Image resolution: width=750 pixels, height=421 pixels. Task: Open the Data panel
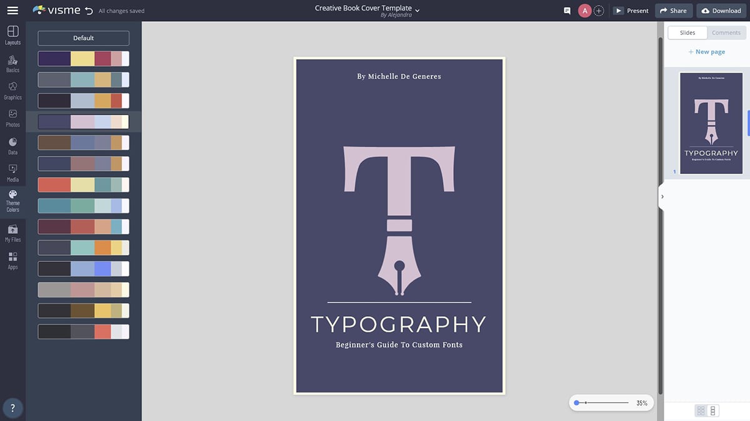(12, 145)
